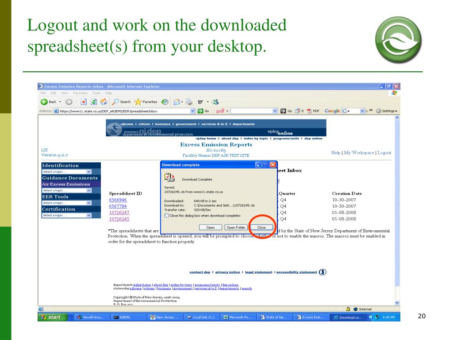Switch to Local Disk (C:) taskbar item

[201, 317]
